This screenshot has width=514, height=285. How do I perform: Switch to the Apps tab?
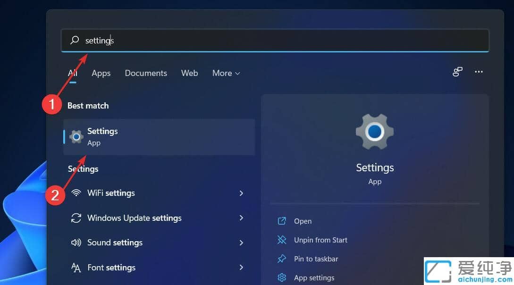[101, 73]
